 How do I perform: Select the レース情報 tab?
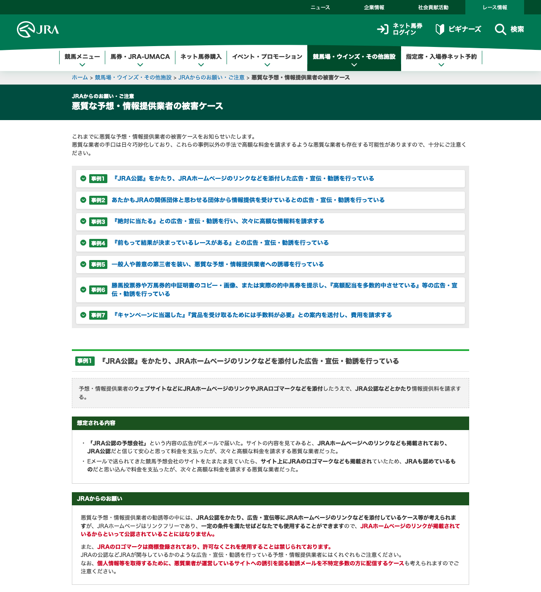click(495, 7)
